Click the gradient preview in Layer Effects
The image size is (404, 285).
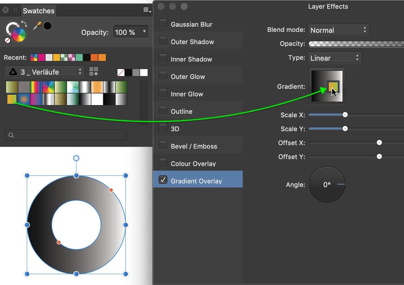(327, 86)
